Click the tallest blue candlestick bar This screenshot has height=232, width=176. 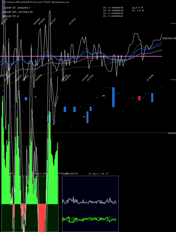tap(113, 97)
